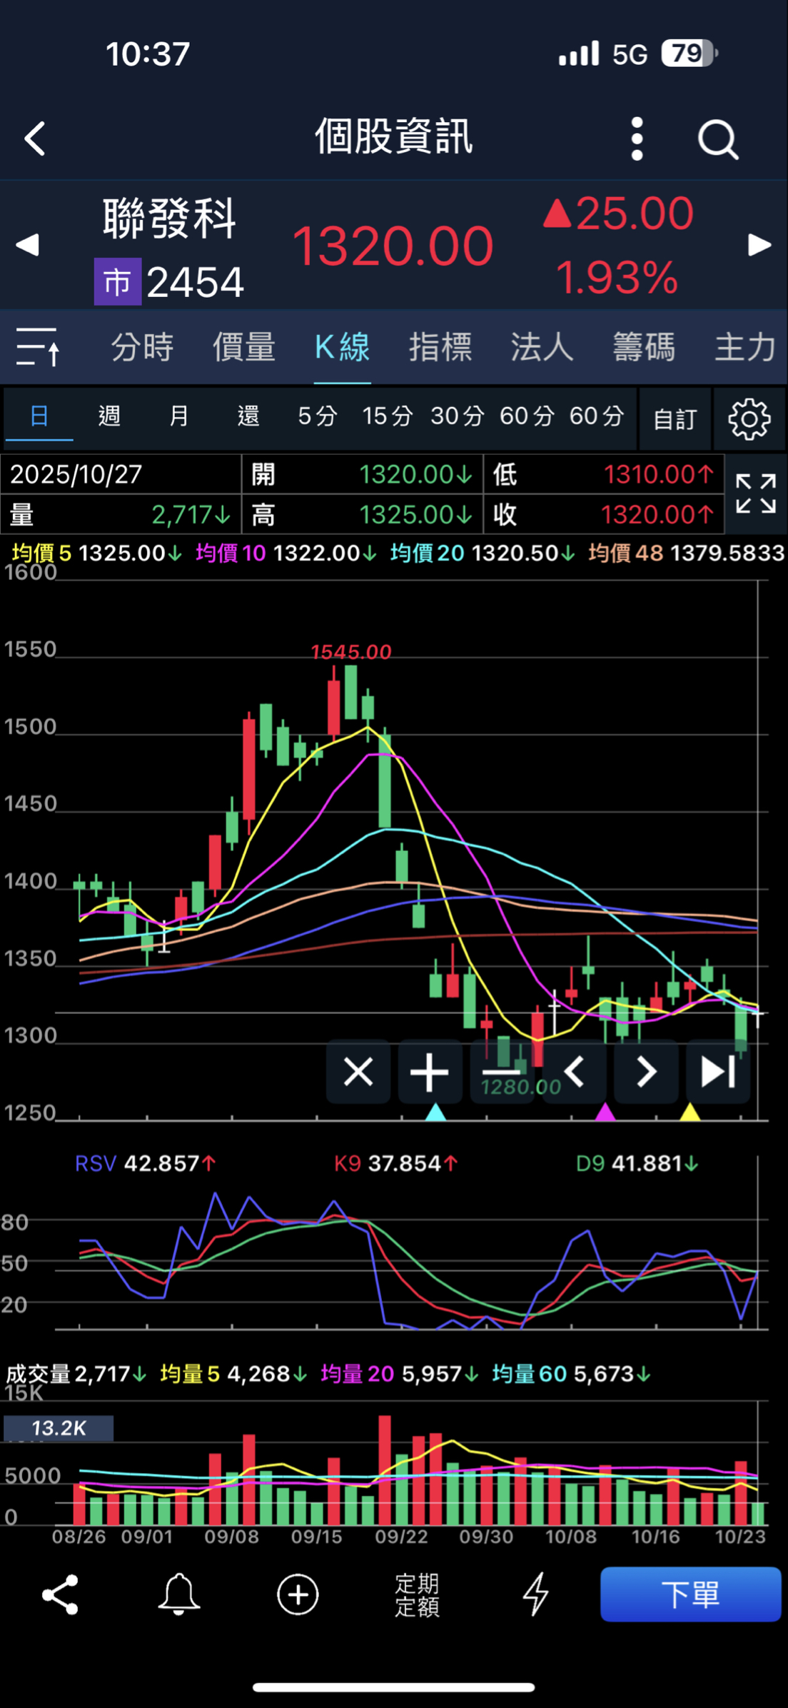Zoom in chart with plus button

point(430,1072)
